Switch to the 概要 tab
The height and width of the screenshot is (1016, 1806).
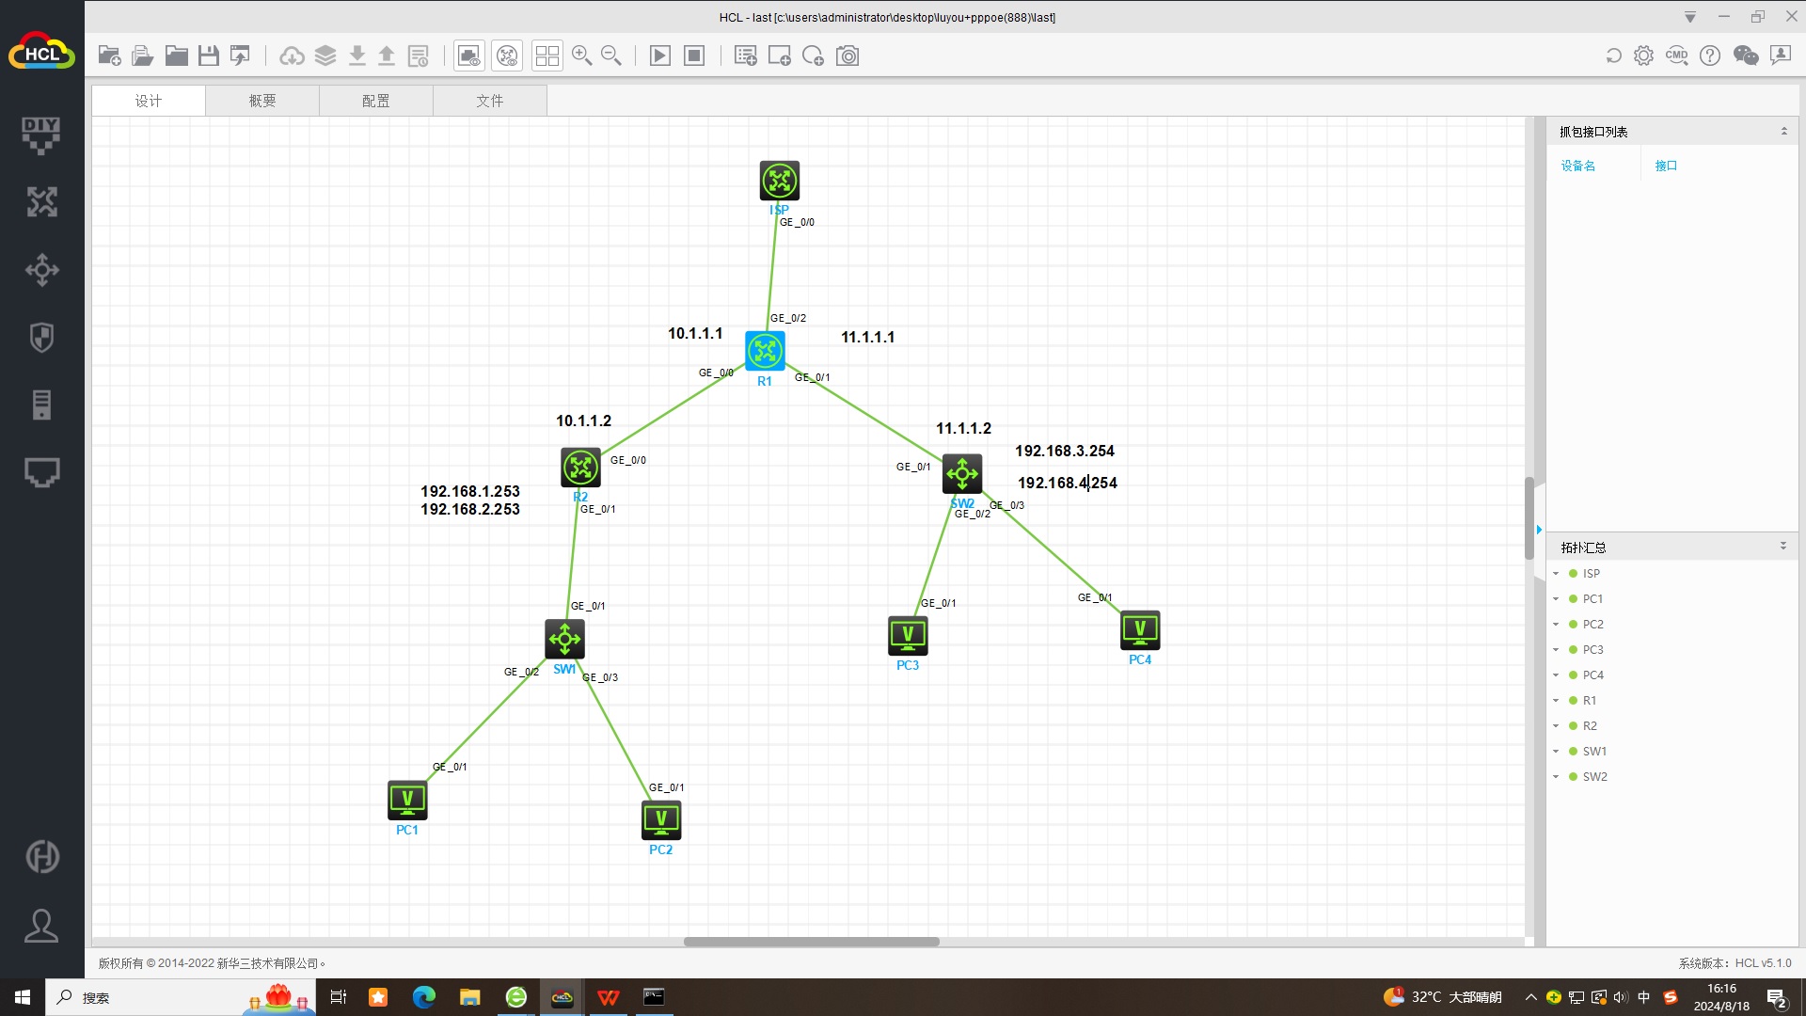tap(262, 101)
